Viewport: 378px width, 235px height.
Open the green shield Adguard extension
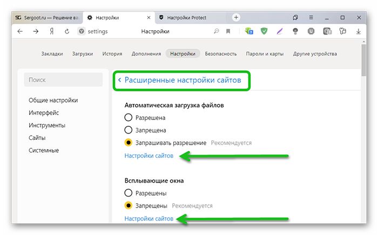[264, 31]
